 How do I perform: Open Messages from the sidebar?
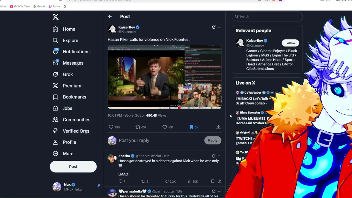68,63
